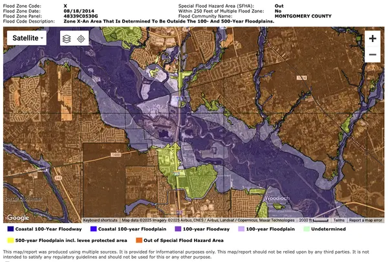
Task: Click the map data attribution text
Action: click(x=208, y=220)
